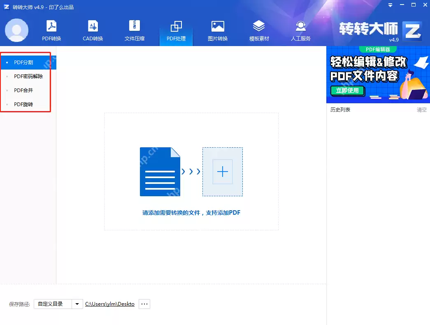Open 人工服务 customer support

click(300, 30)
